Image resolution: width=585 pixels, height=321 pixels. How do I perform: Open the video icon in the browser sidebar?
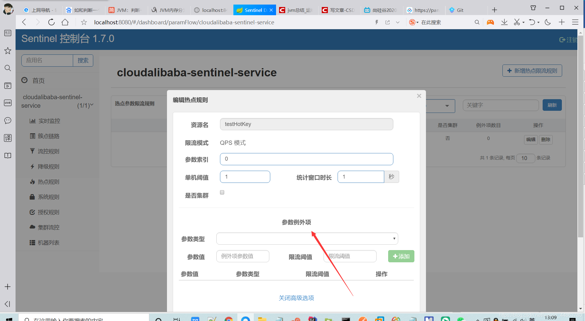point(8,85)
